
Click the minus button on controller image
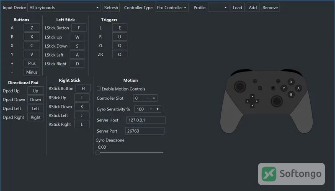tap(255, 81)
